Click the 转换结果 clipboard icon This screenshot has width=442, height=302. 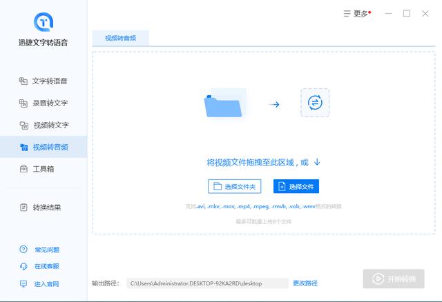coord(23,208)
